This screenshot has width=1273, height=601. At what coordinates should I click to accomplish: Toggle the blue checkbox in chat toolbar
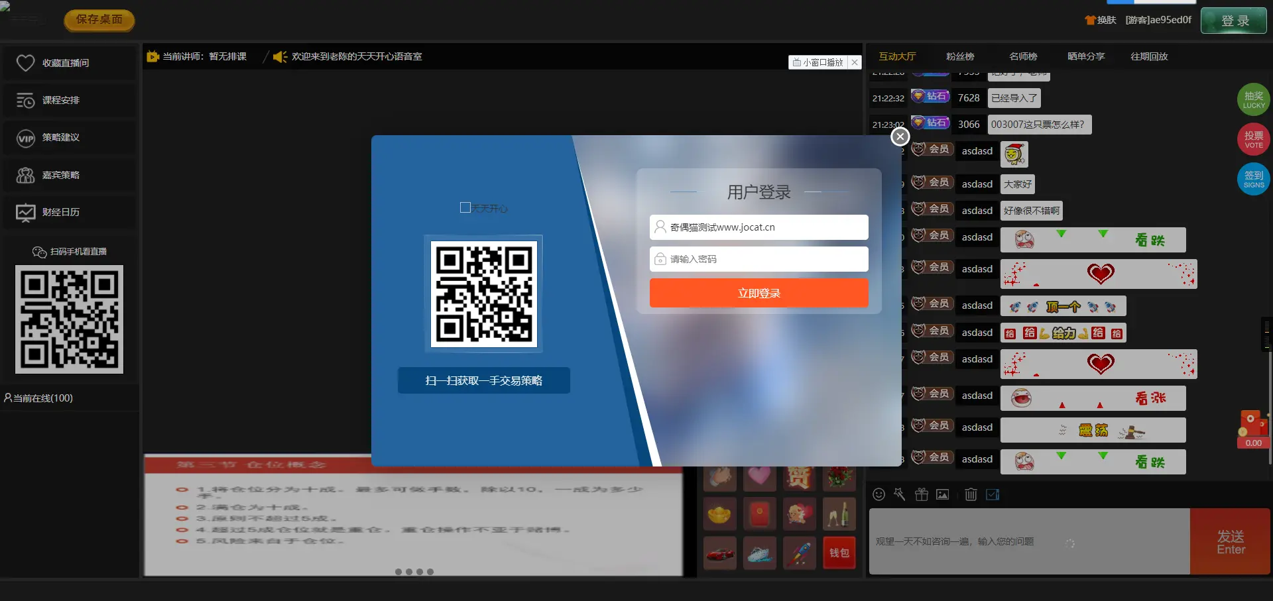[993, 494]
